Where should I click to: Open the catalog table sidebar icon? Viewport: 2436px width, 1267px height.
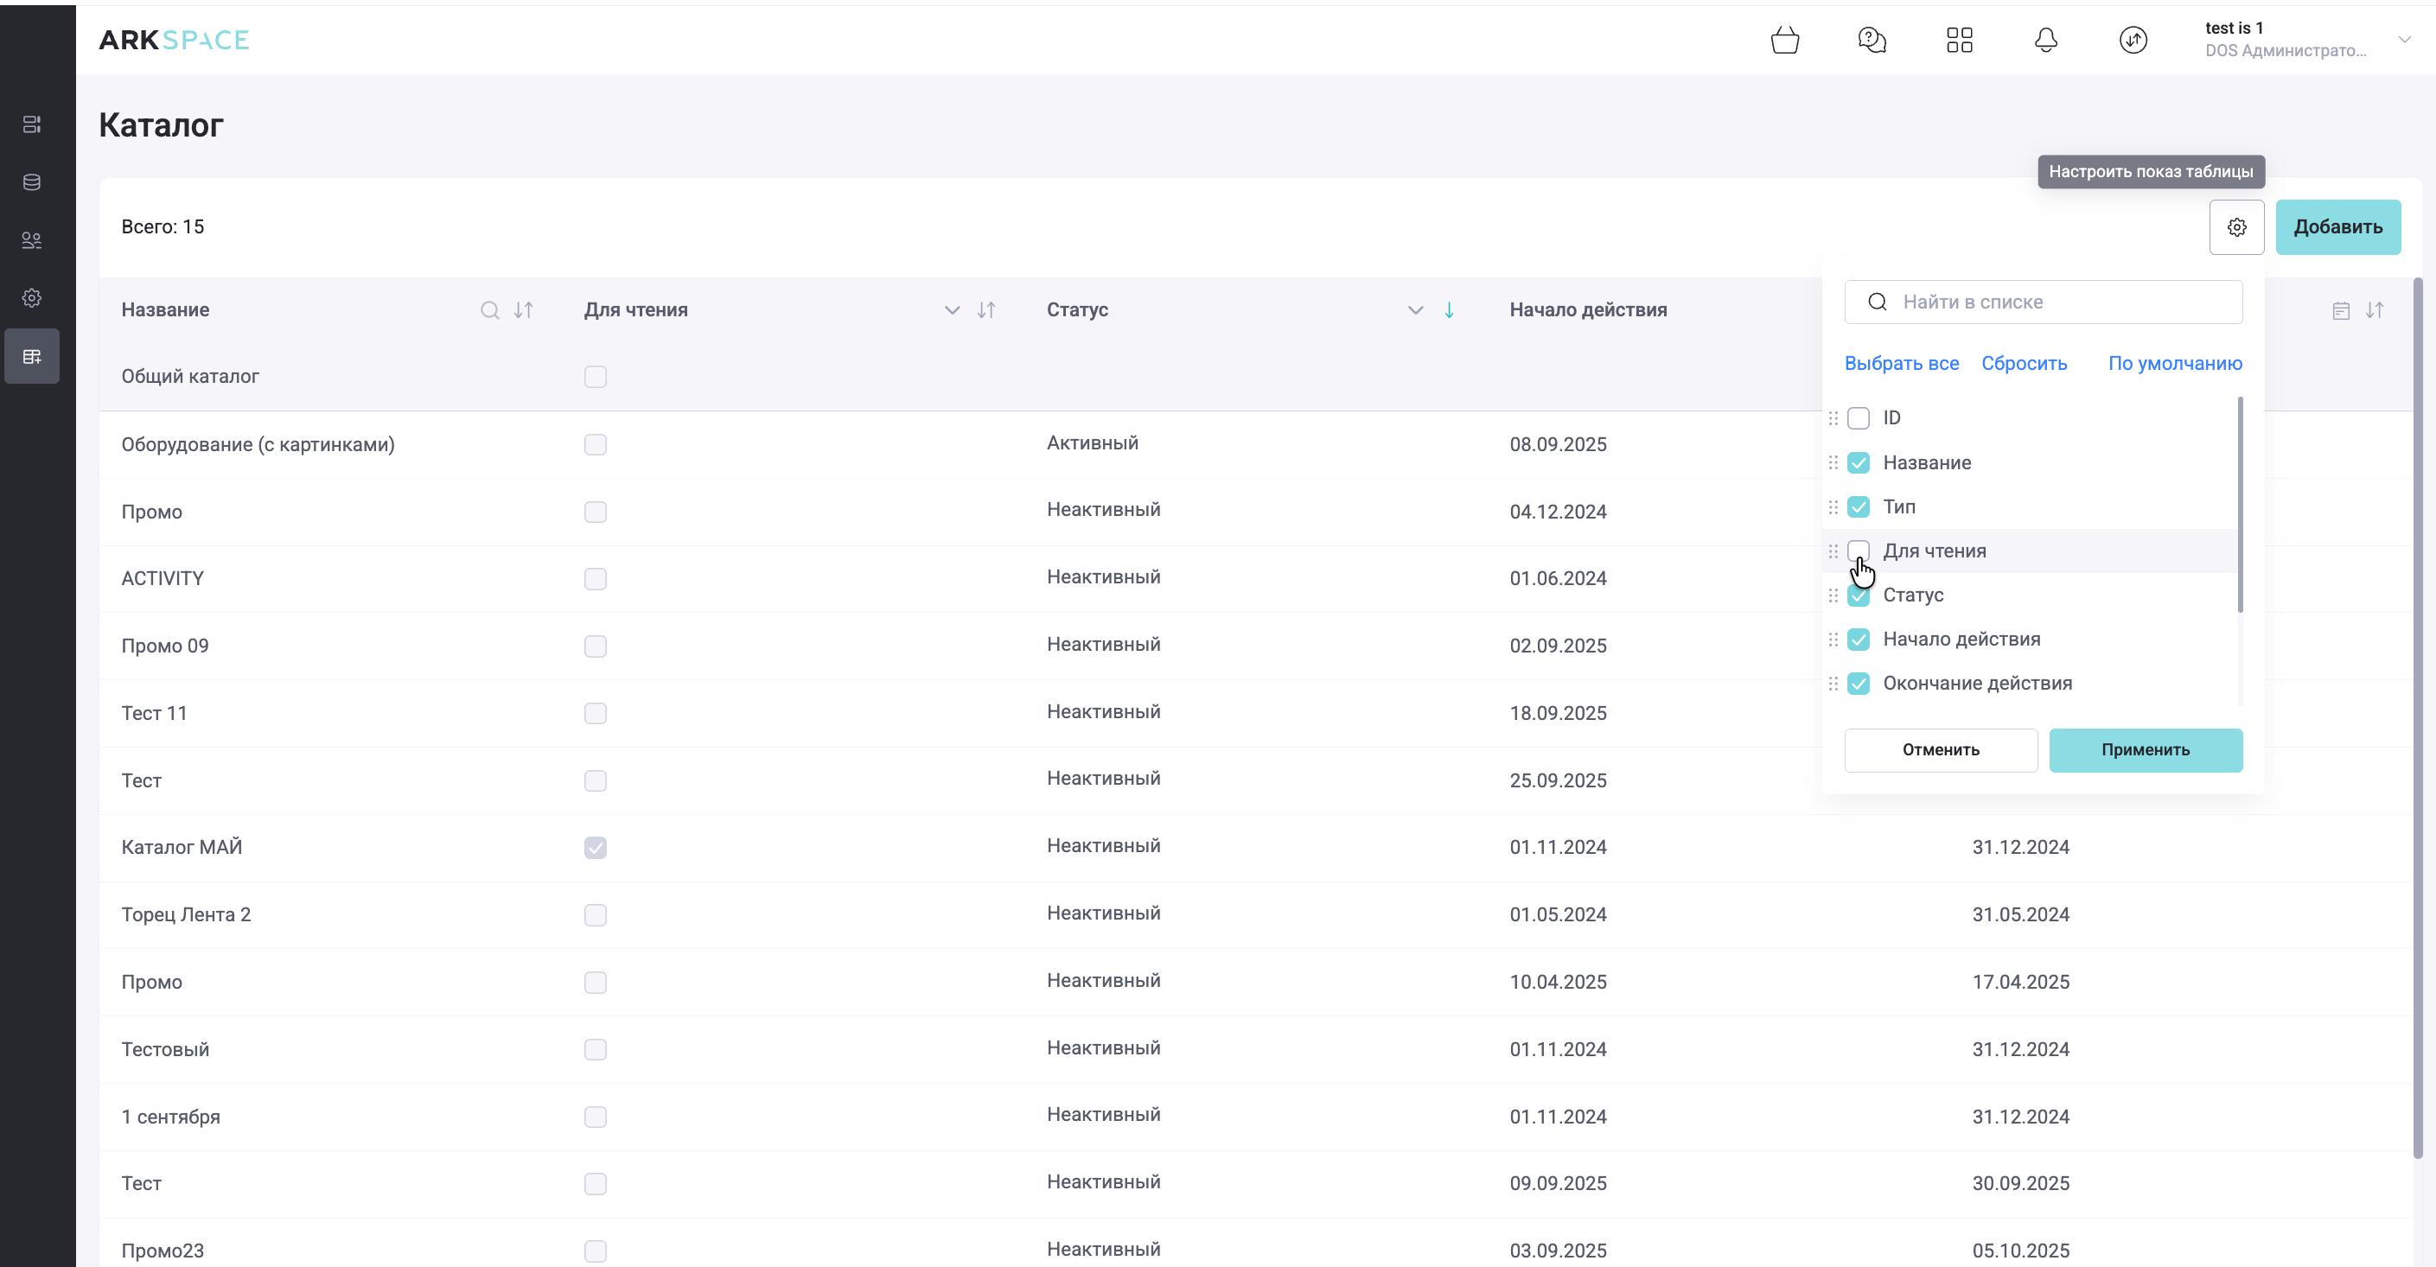click(32, 356)
